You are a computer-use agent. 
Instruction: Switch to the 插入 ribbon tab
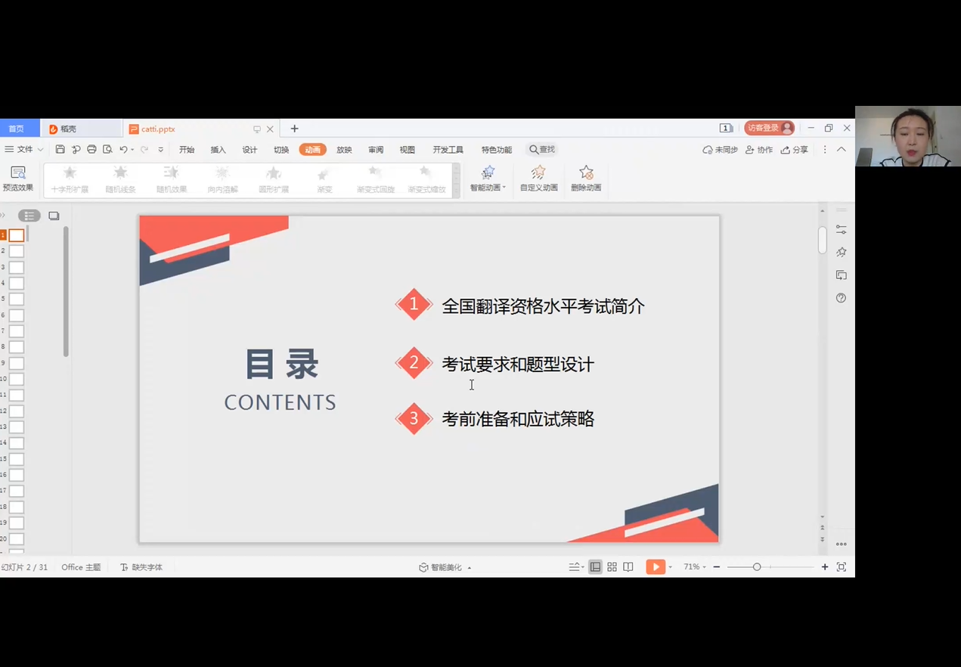218,150
